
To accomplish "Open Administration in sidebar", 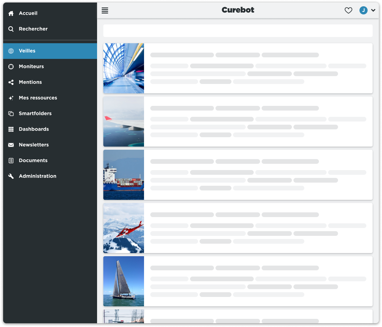I will (50, 176).
